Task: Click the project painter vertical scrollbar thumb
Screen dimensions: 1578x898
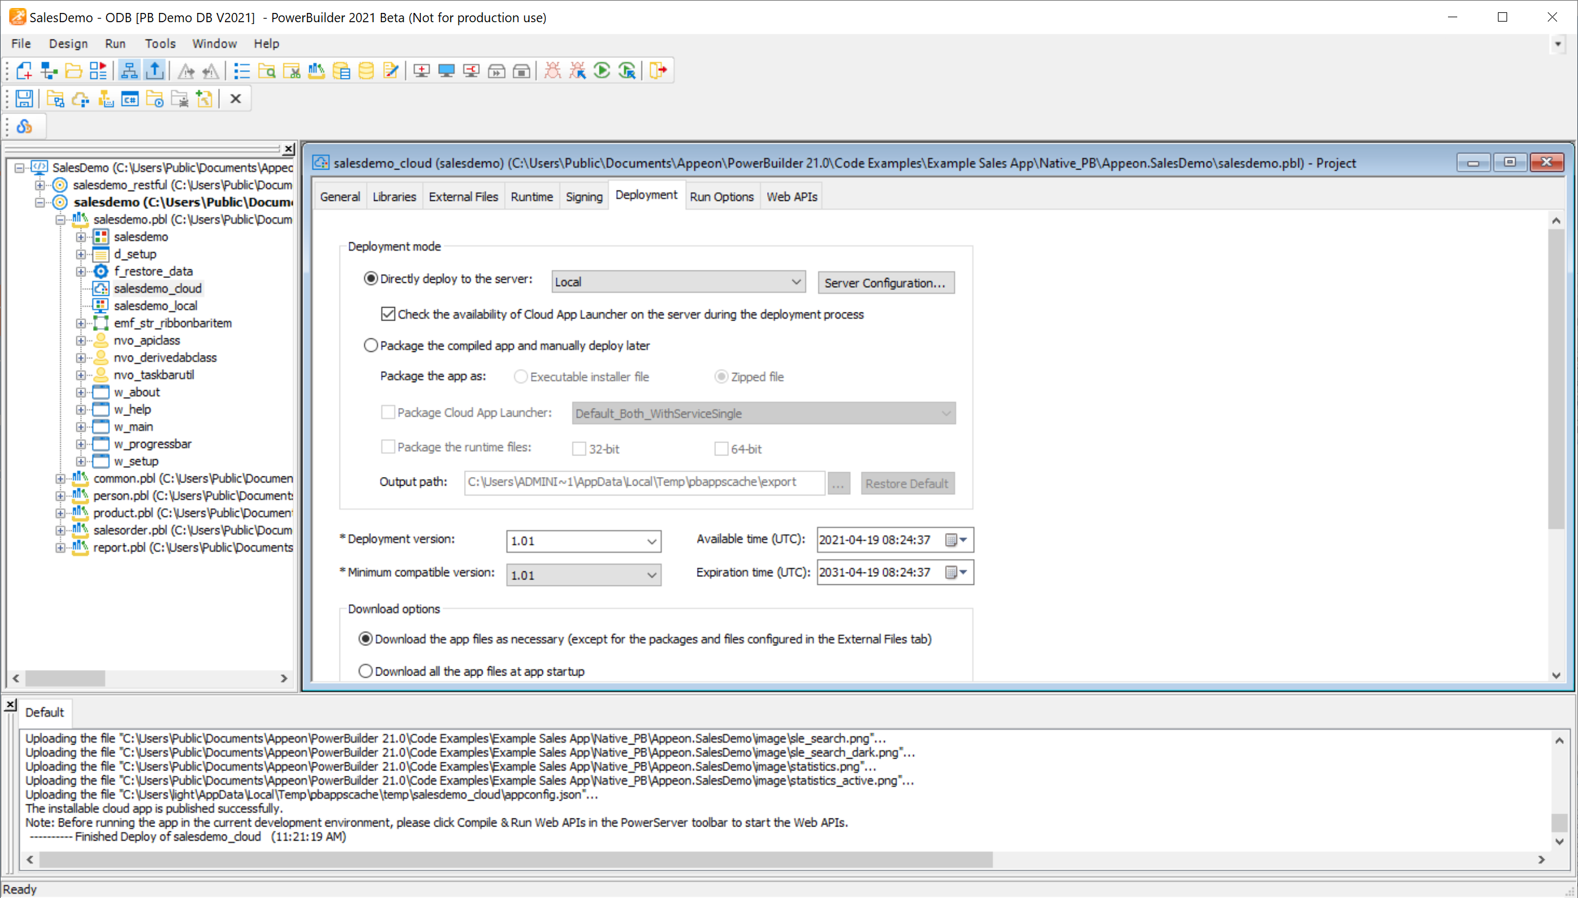Action: (x=1556, y=379)
